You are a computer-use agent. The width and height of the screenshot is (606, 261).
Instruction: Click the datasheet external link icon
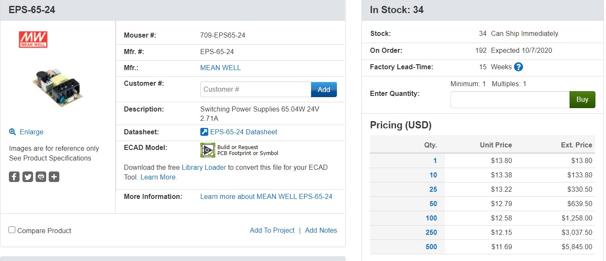point(204,132)
